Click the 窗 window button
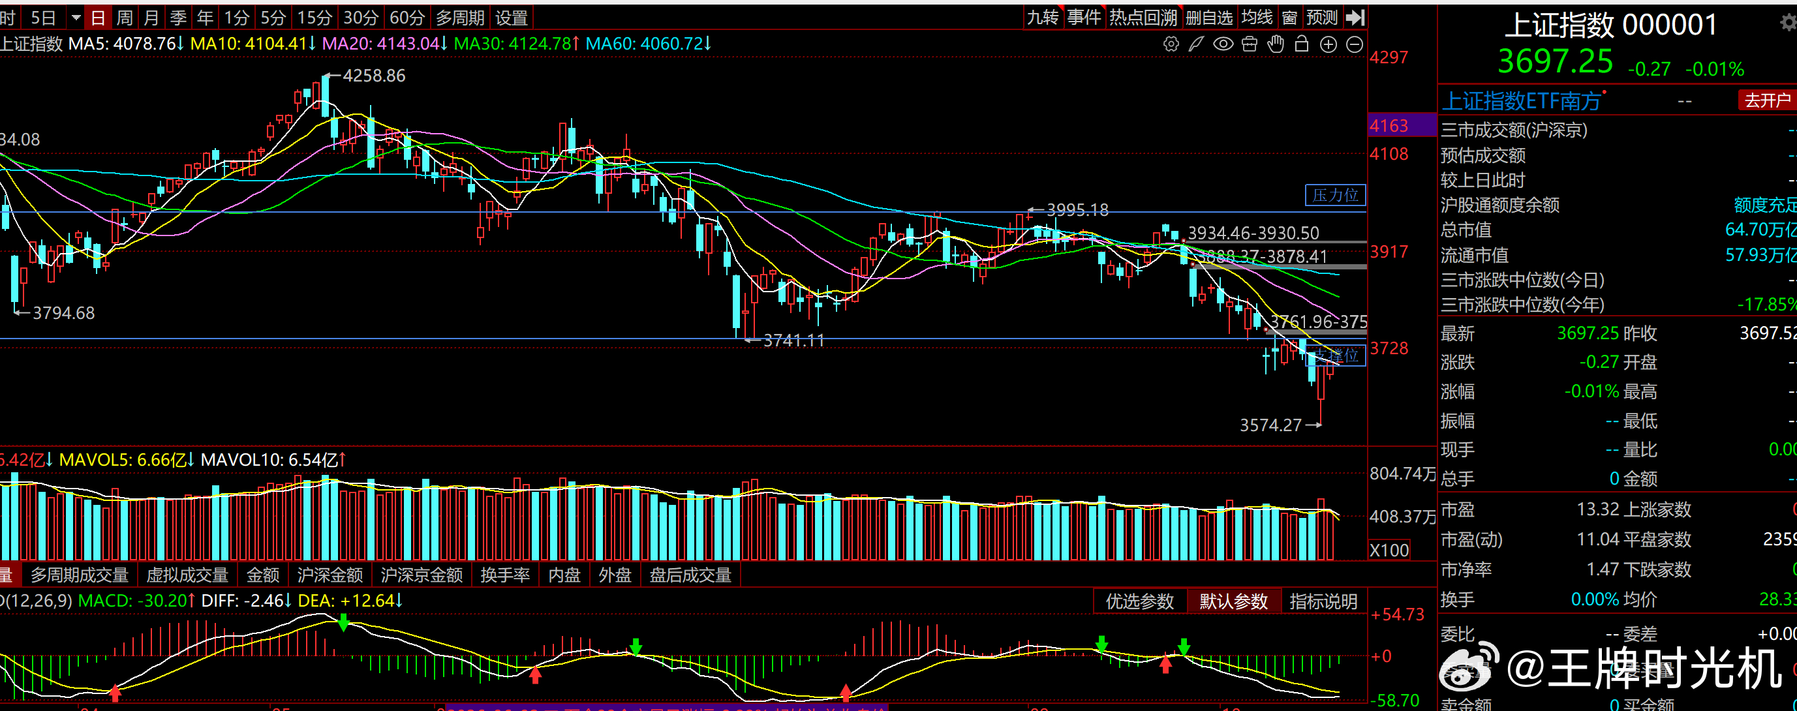Viewport: 1797px width, 711px height. [x=1290, y=18]
